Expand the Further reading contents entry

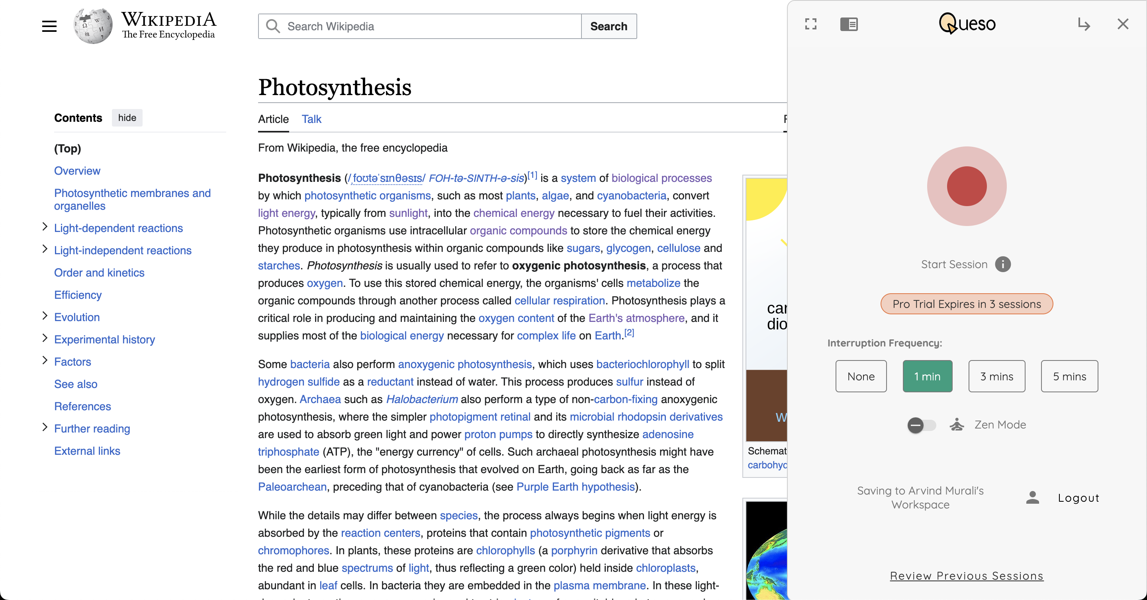point(45,427)
